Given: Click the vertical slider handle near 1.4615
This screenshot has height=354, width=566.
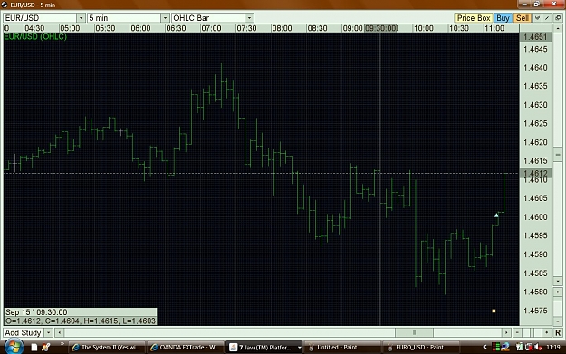Looking at the screenshot, I should 558,155.
